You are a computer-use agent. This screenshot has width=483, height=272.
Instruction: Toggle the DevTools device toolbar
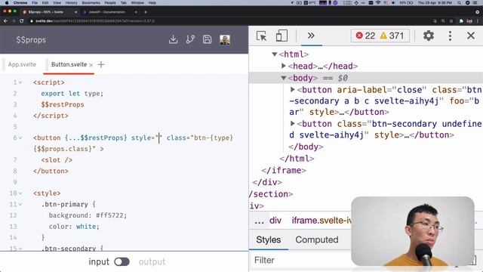tap(281, 36)
